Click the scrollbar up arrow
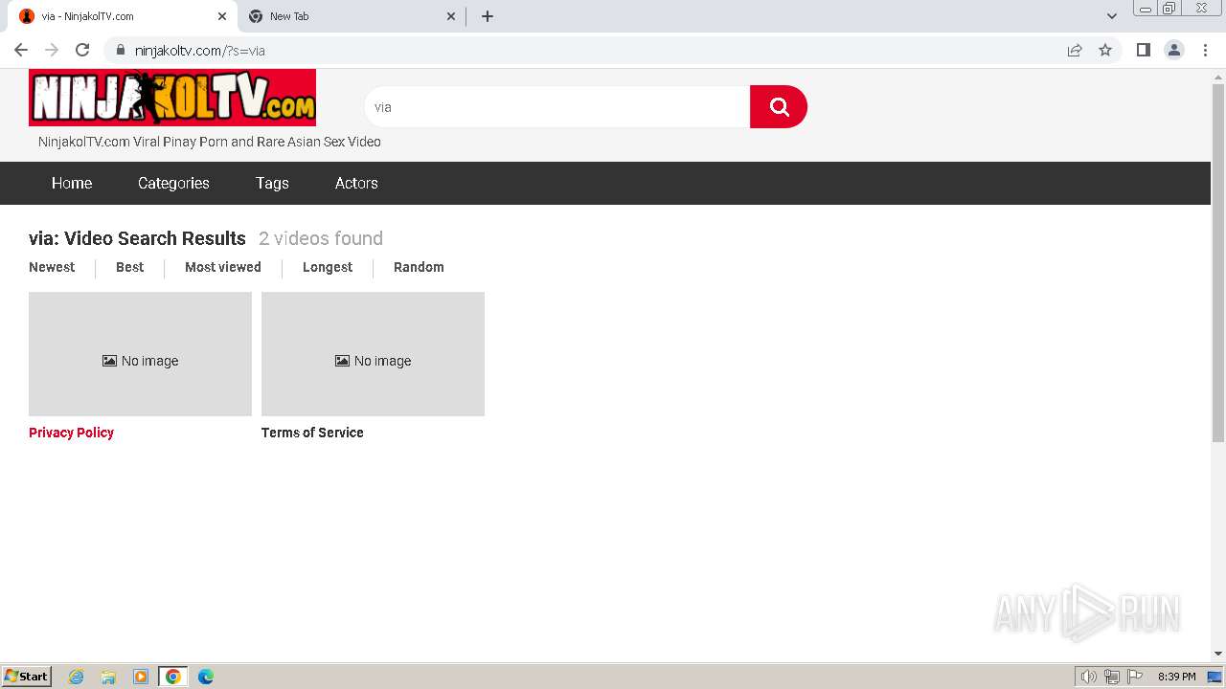The width and height of the screenshot is (1226, 689). click(x=1218, y=76)
